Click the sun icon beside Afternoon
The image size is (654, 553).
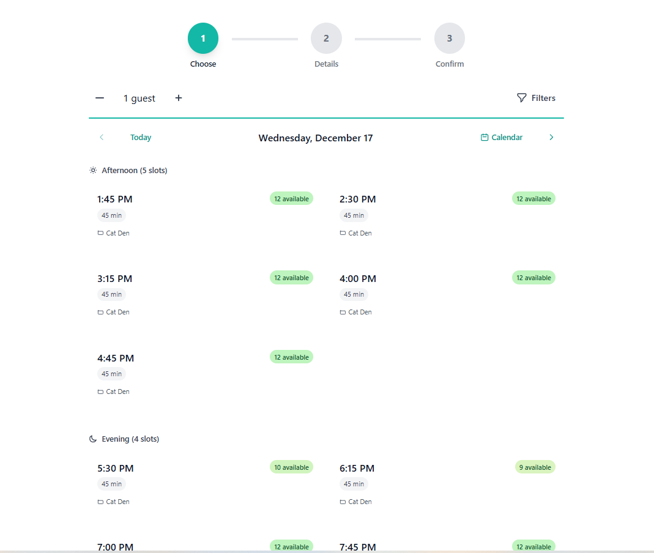(93, 170)
